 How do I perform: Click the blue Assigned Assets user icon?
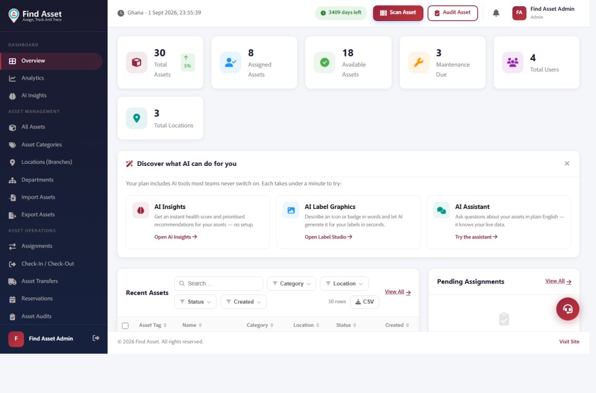230,62
